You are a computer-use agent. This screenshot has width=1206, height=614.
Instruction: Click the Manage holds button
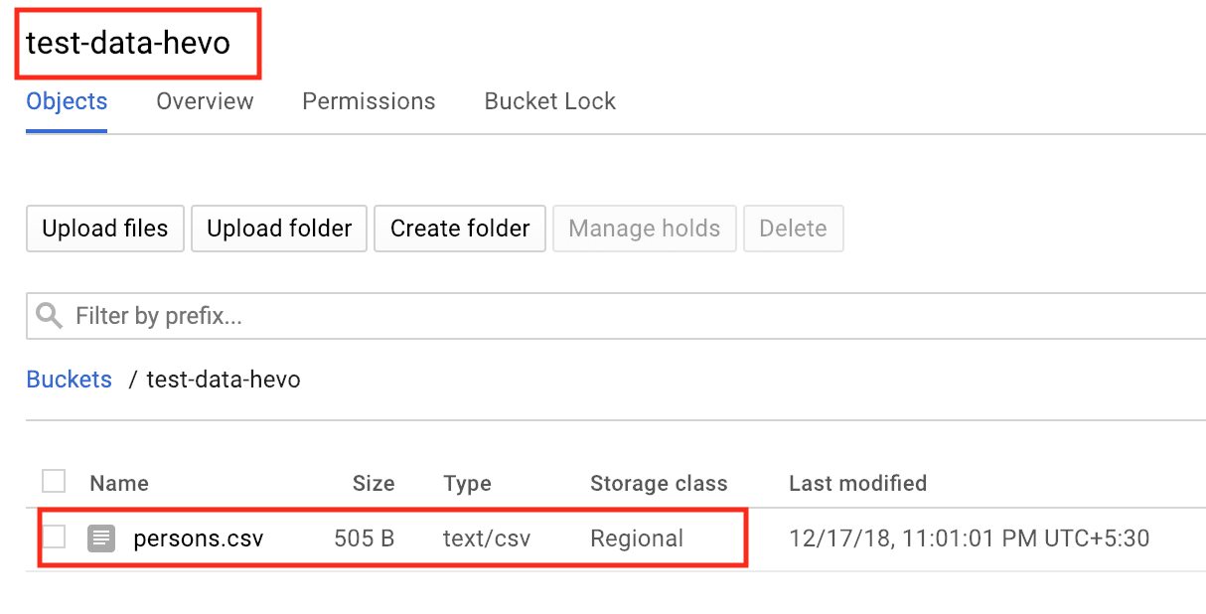[x=644, y=229]
